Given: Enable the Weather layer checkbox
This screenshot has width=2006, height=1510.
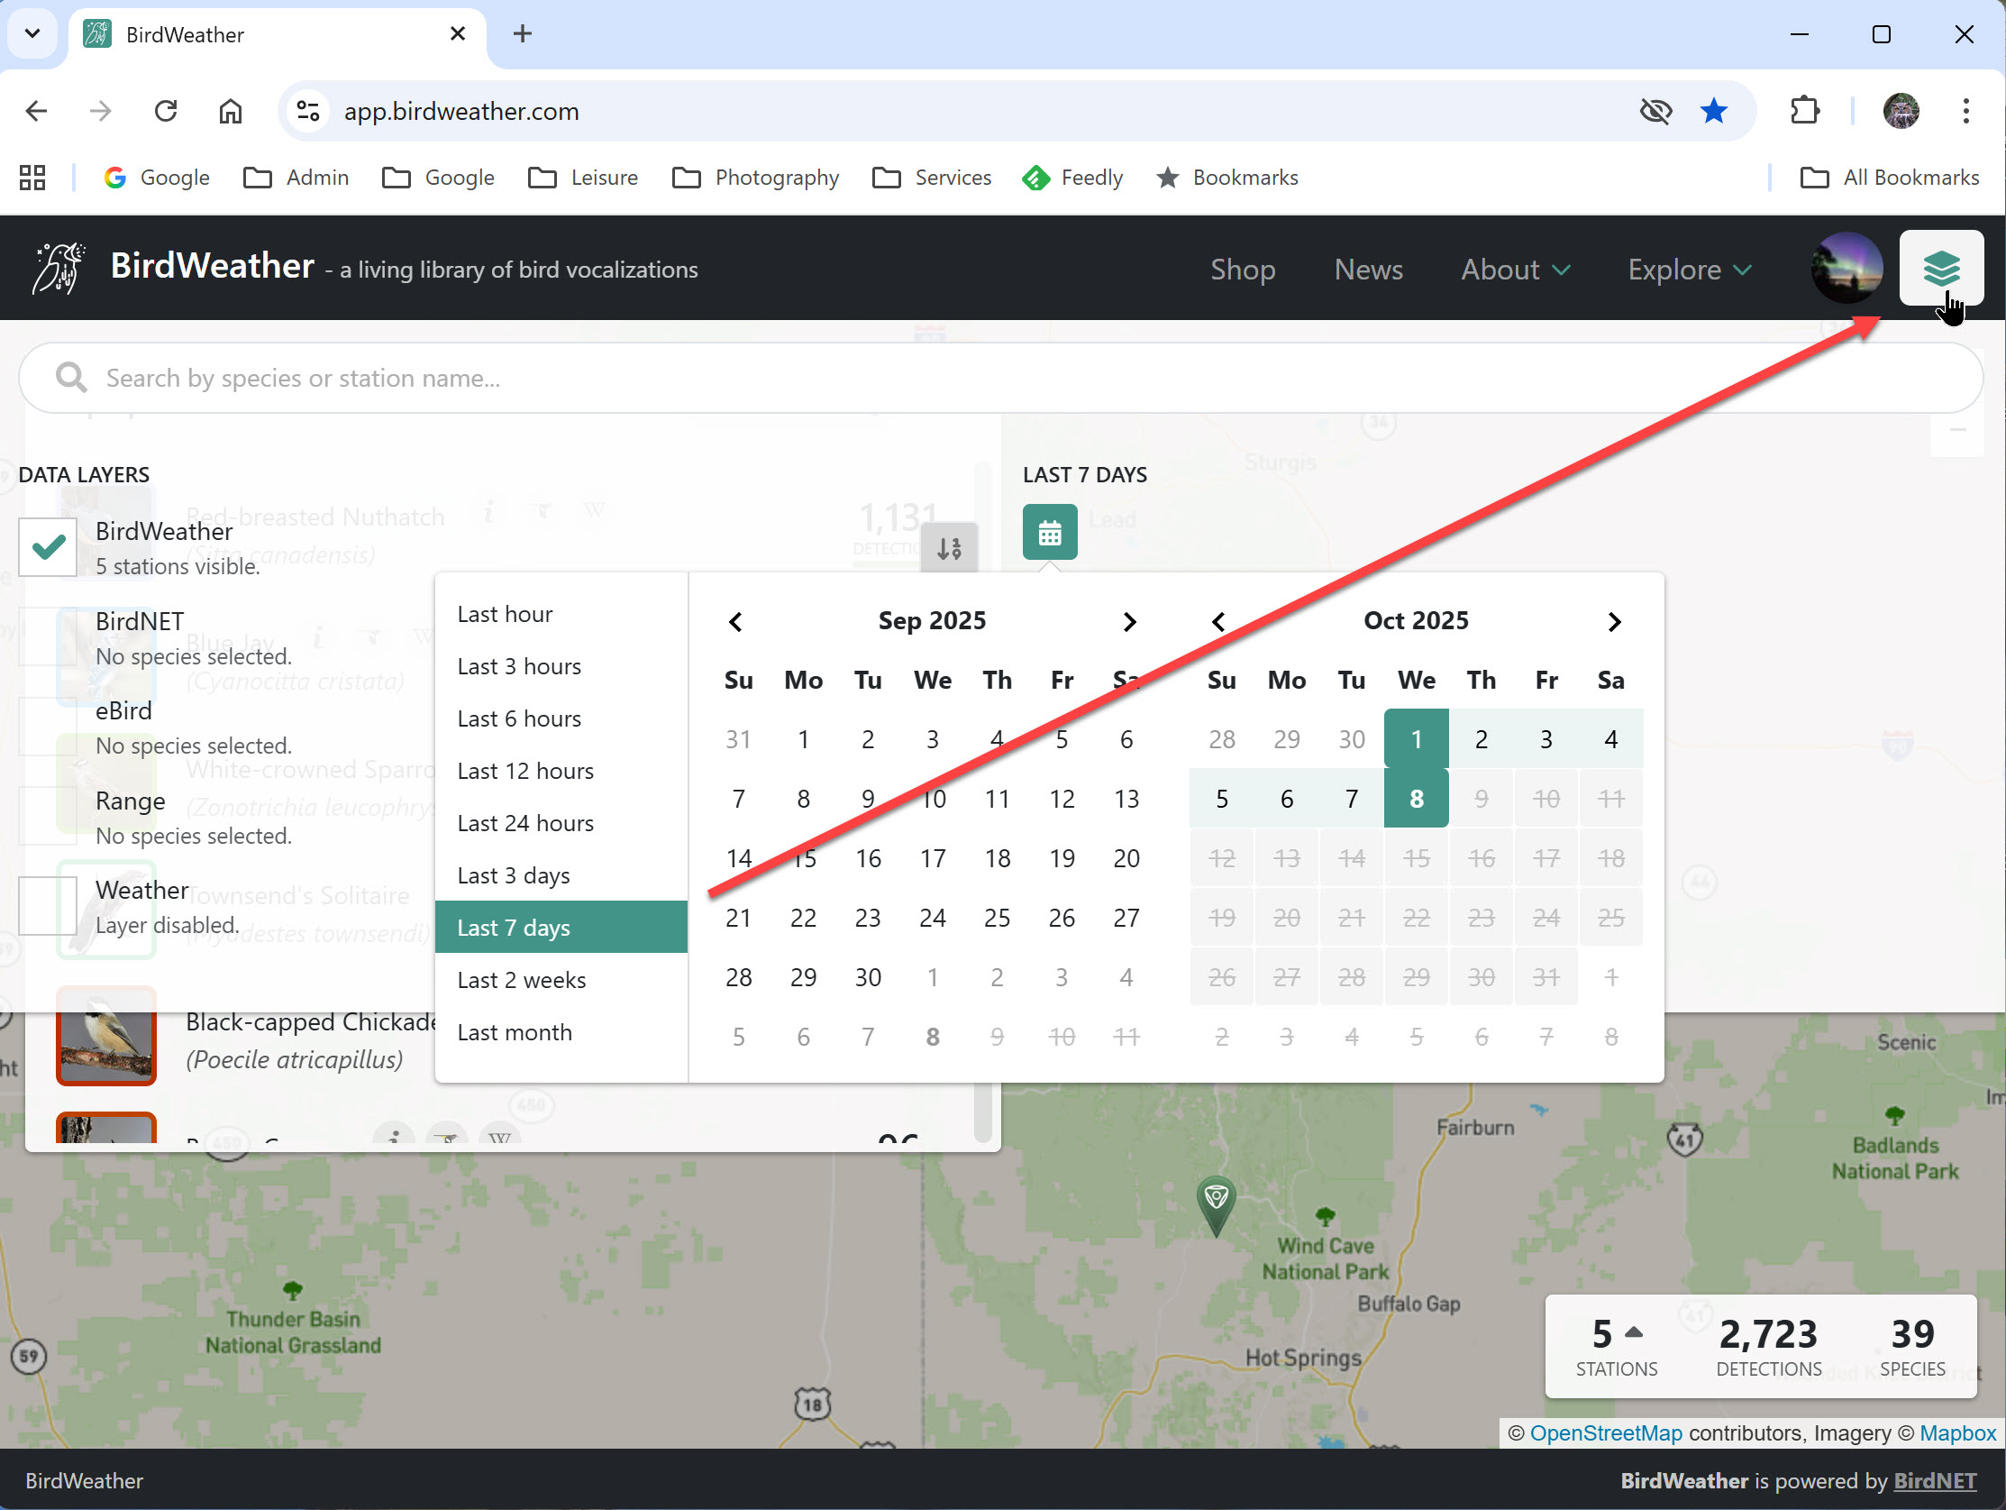Looking at the screenshot, I should (48, 906).
